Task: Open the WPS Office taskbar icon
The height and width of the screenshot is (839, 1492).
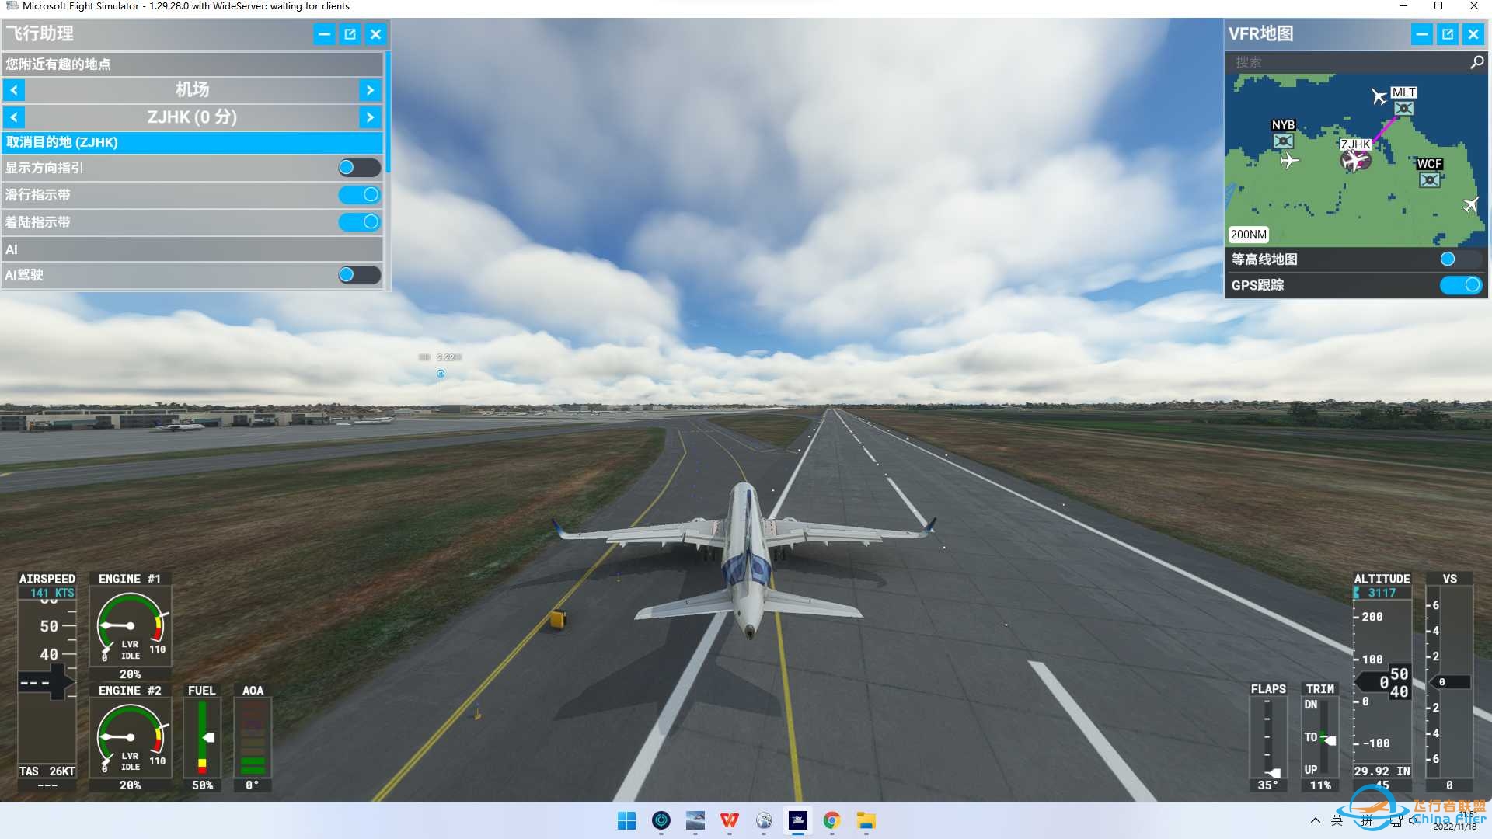Action: [x=729, y=820]
